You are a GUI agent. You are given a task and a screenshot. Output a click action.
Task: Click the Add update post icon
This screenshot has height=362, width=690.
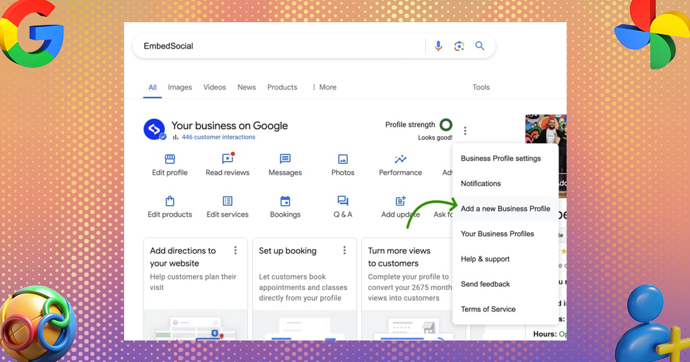point(400,201)
